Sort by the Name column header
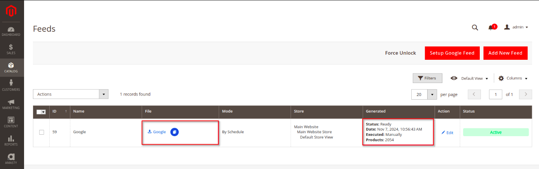Image resolution: width=539 pixels, height=169 pixels. pos(106,111)
